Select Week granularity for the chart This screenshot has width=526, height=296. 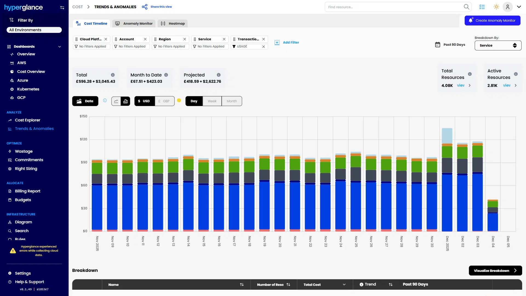[212, 101]
